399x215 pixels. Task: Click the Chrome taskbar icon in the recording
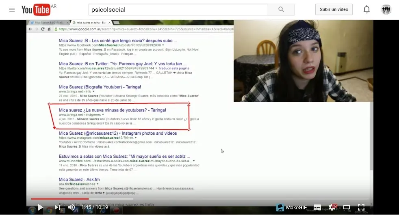click(x=49, y=211)
